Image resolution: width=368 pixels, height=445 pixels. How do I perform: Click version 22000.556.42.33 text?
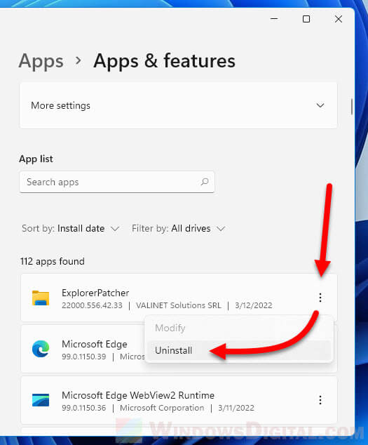pyautogui.click(x=92, y=305)
